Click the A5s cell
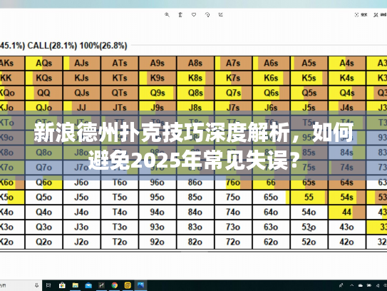The width and height of the screenshot is (387, 291). pyautogui.click(x=309, y=63)
